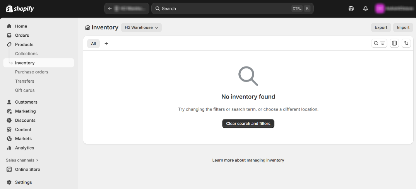Viewport: 416px width, 189px height.
Task: Open the store switcher in top bar
Action: click(127, 9)
